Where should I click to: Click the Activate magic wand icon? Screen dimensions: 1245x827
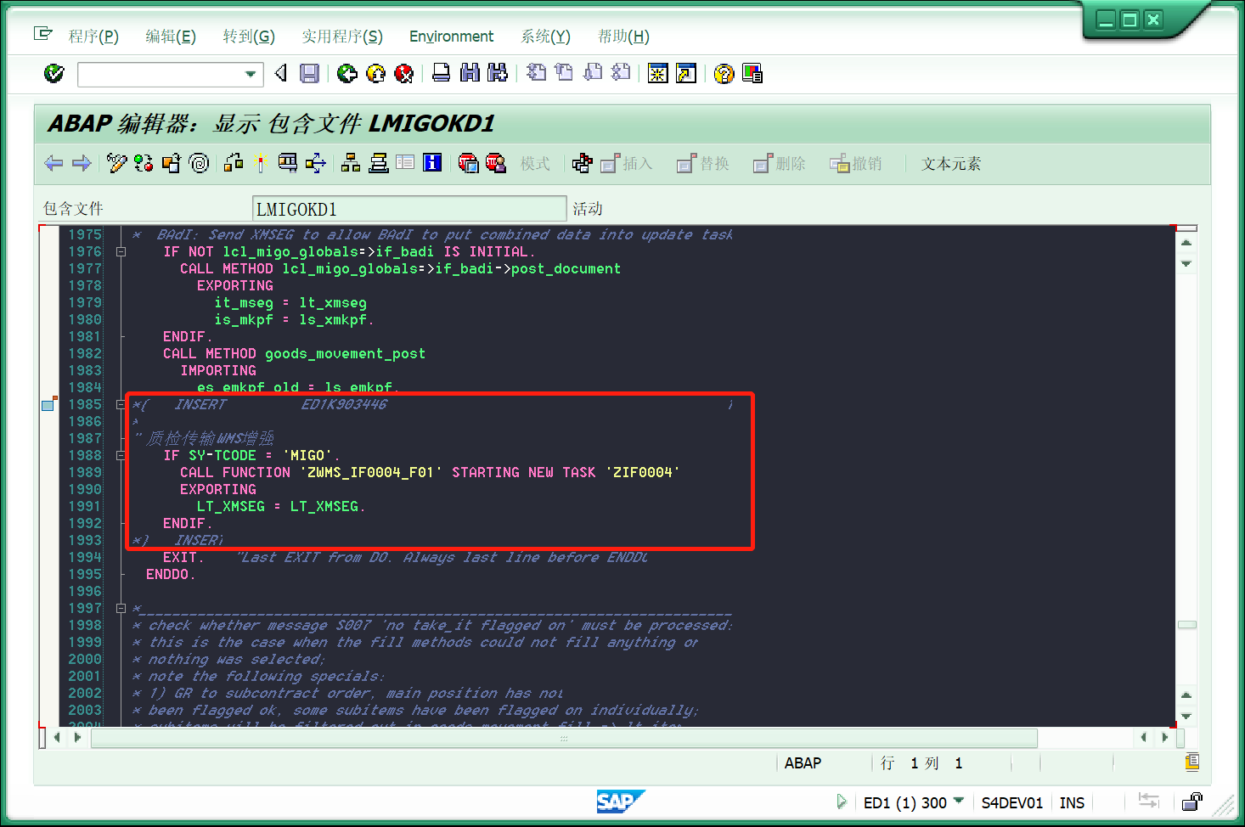[x=261, y=163]
